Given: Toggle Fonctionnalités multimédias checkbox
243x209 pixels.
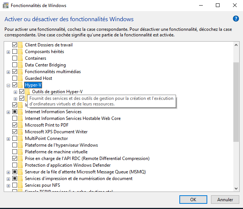Looking at the screenshot, I should click(15, 72).
